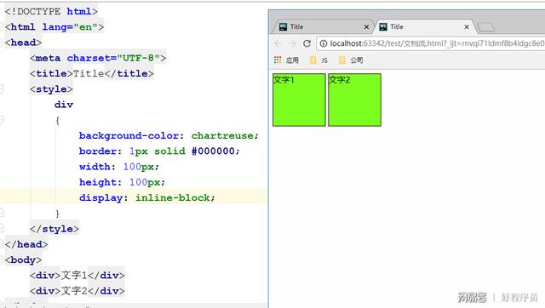Click the <body> tag line
Screen dimensions: 545x308
tap(23, 260)
